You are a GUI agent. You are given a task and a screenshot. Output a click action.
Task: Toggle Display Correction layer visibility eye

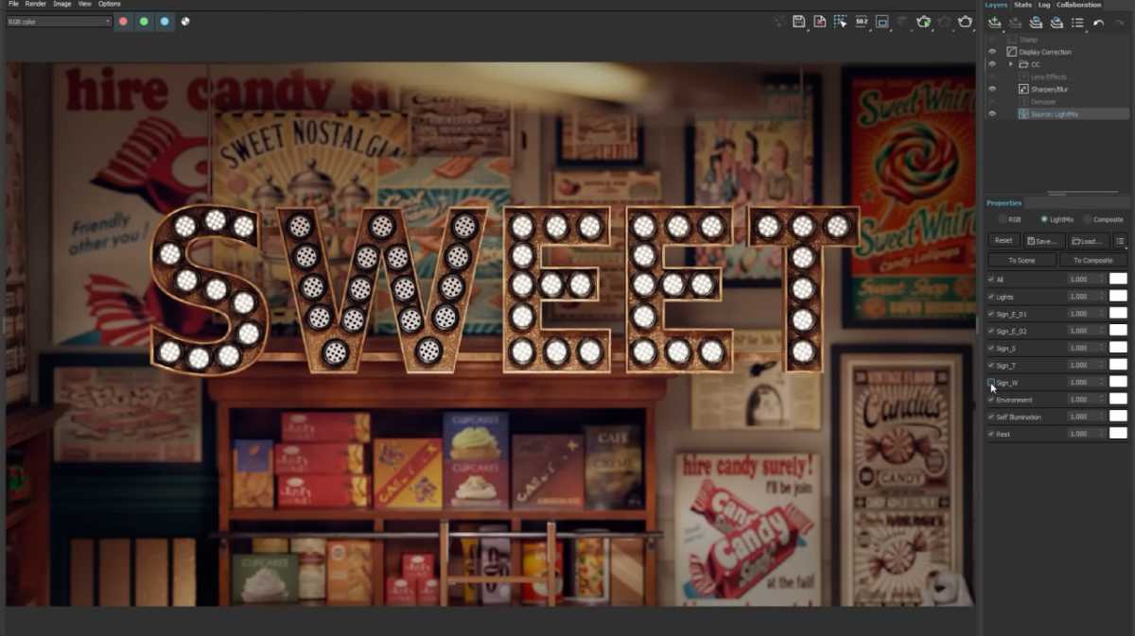pyautogui.click(x=992, y=52)
